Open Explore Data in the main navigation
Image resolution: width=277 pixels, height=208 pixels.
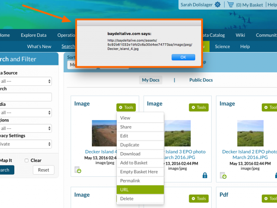pyautogui.click(x=34, y=35)
